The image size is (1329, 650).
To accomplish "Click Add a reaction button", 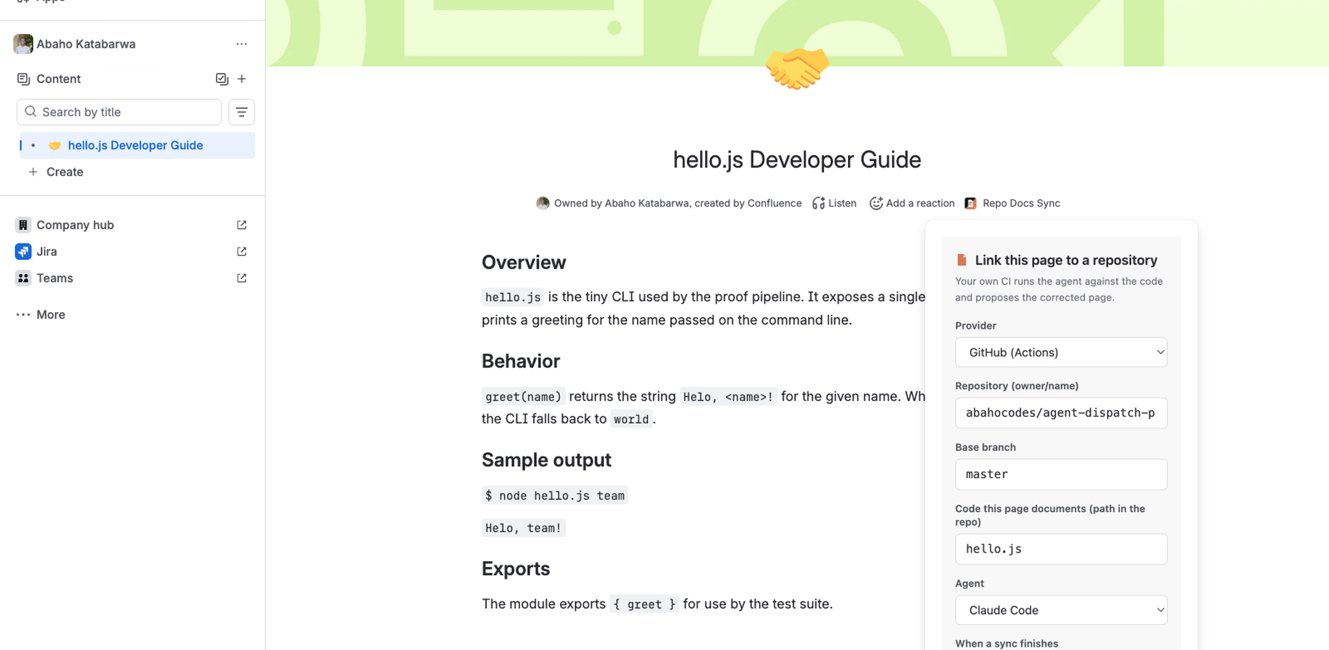I will click(x=912, y=204).
